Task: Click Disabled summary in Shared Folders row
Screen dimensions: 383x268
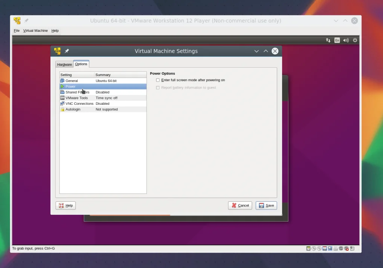Action: (x=102, y=92)
